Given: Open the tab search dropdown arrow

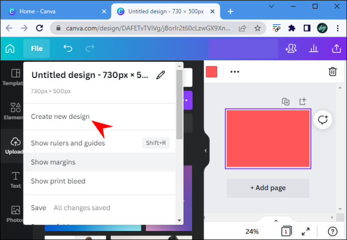Looking at the screenshot, I should (272, 6).
